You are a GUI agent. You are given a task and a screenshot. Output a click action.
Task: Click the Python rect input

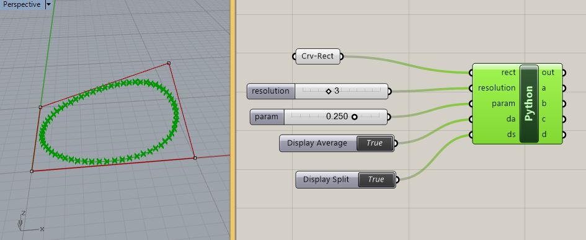(x=508, y=73)
